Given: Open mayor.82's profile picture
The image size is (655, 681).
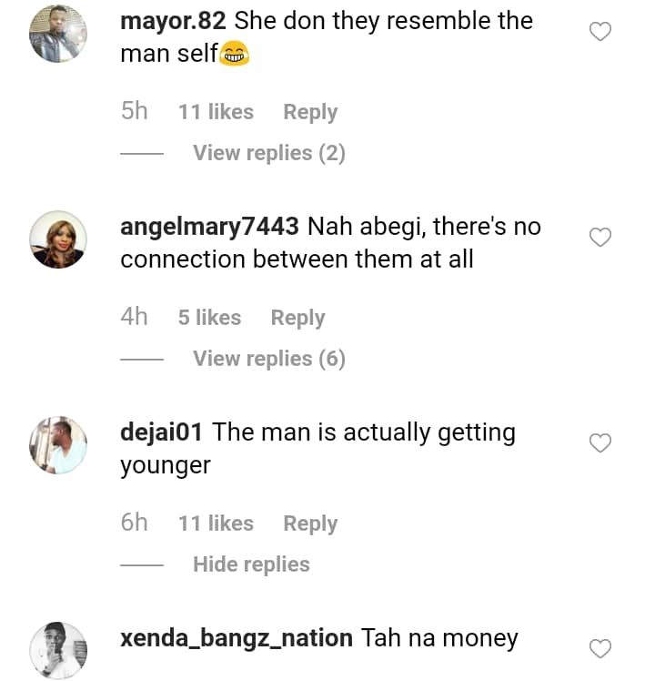Looking at the screenshot, I should pyautogui.click(x=58, y=34).
